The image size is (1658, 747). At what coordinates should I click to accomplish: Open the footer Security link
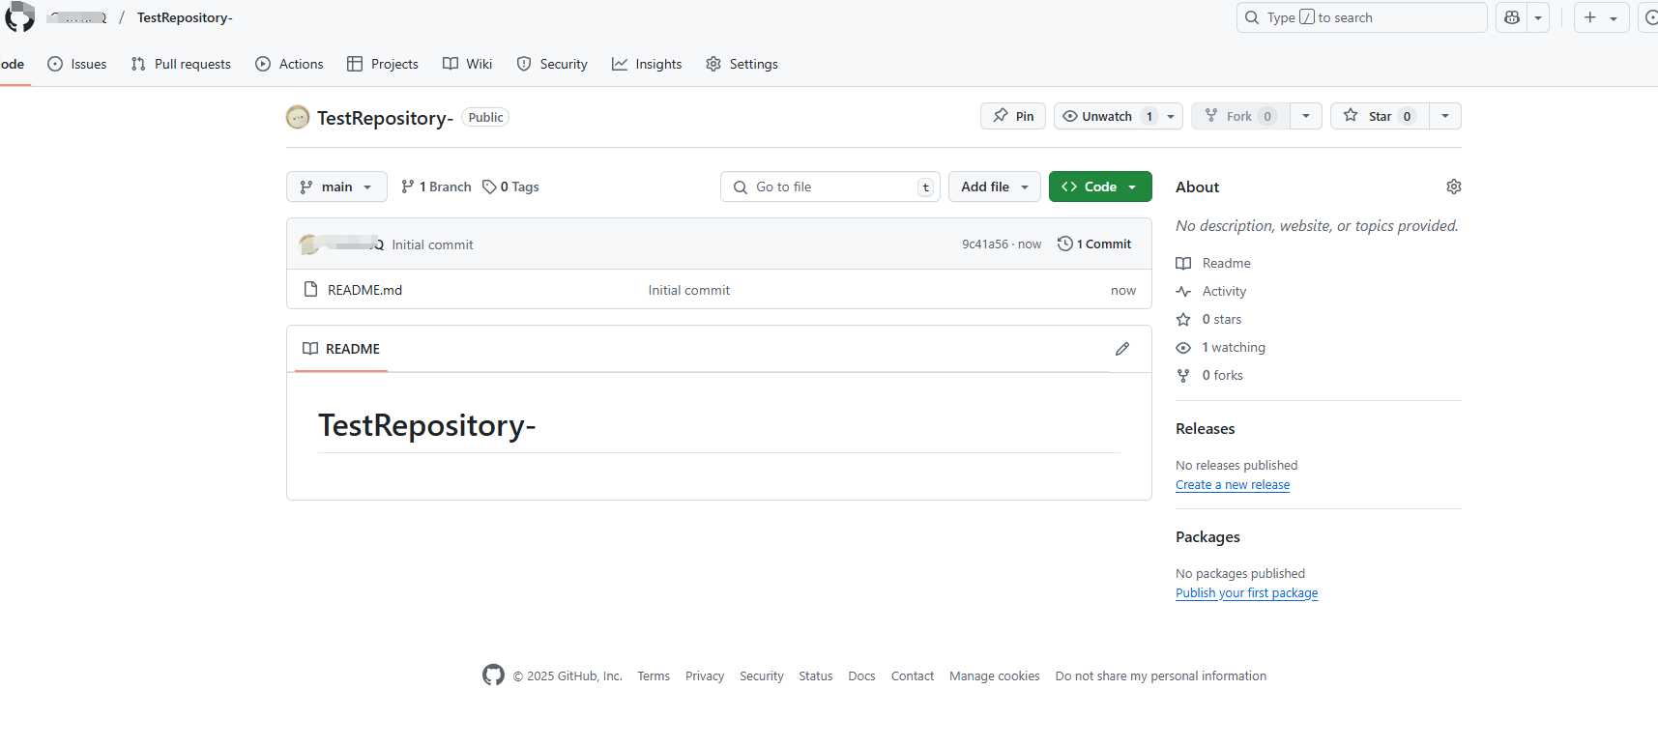pos(762,676)
